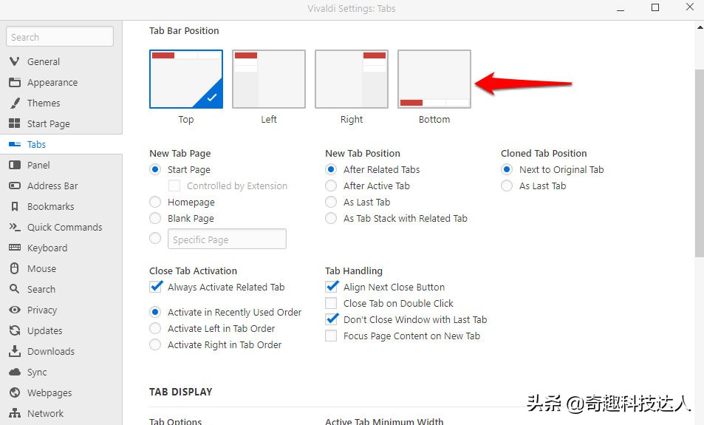704x425 pixels.
Task: Click the Tabs icon in the sidebar
Action: click(14, 144)
